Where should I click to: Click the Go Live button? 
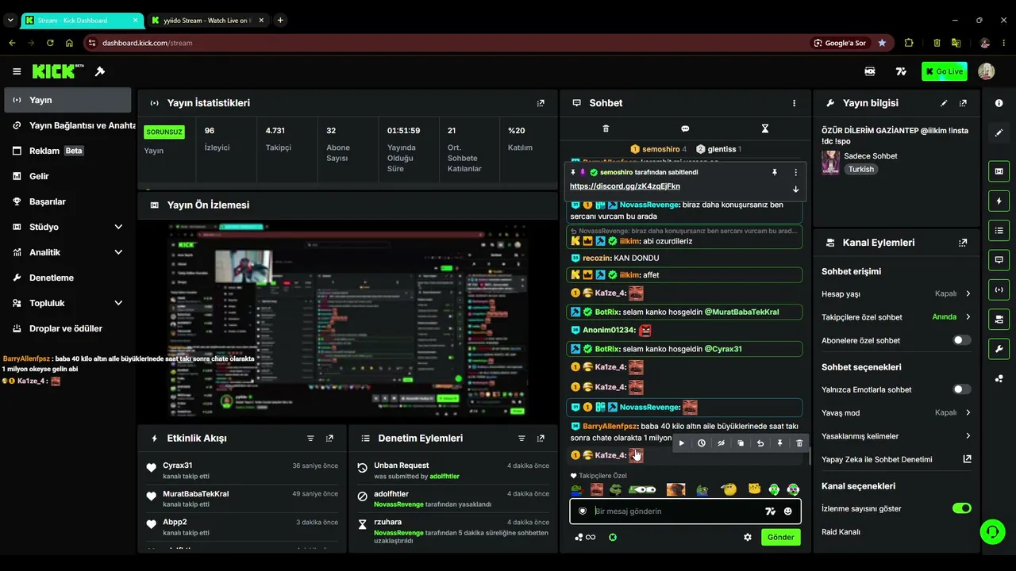click(x=945, y=71)
